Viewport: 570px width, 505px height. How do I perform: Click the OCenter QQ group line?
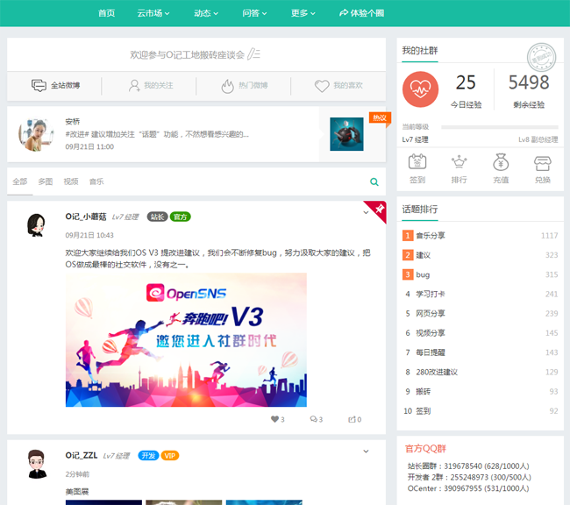click(x=468, y=488)
